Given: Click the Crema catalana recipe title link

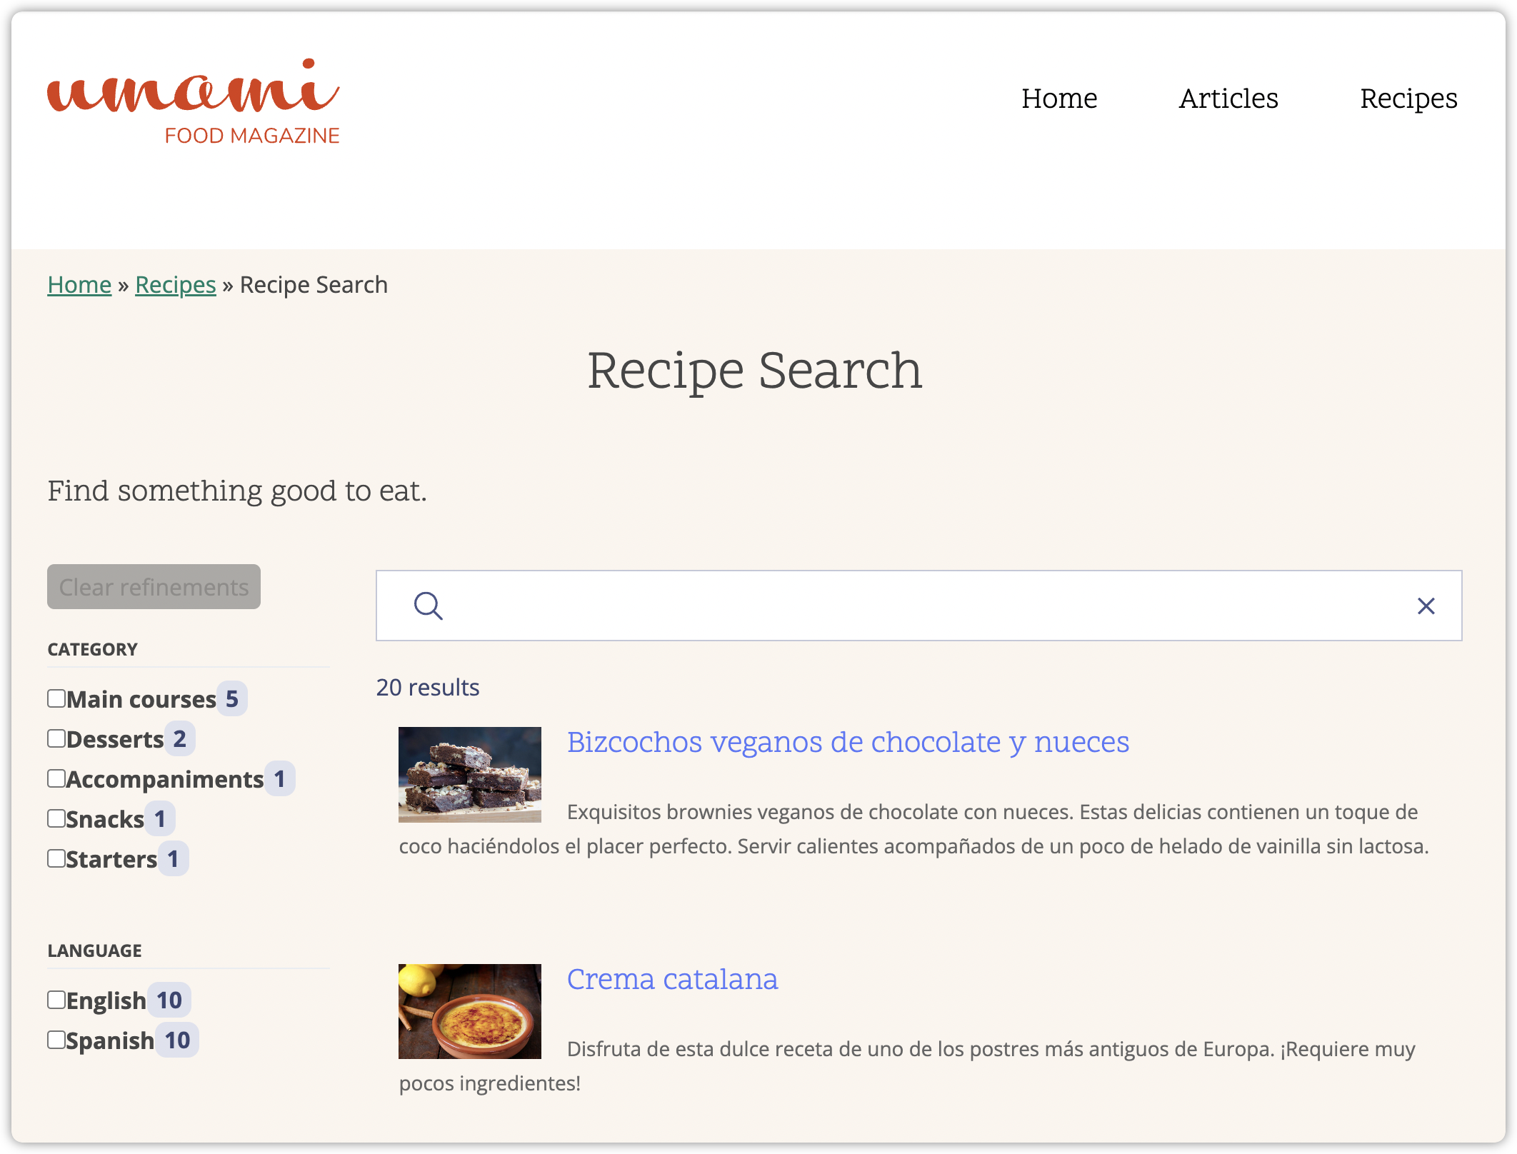Looking at the screenshot, I should (x=672, y=978).
